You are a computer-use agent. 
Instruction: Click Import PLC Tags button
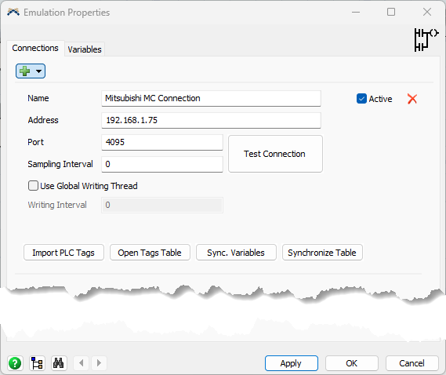(63, 253)
